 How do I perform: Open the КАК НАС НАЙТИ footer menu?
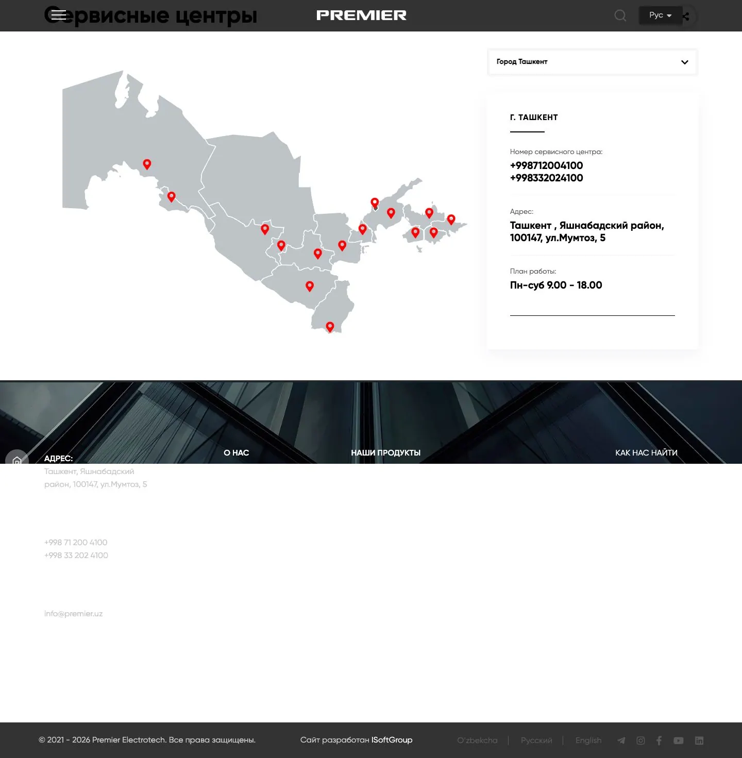tap(646, 452)
